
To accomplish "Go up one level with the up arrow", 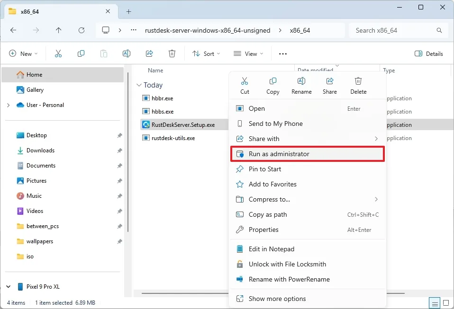I will pos(58,30).
